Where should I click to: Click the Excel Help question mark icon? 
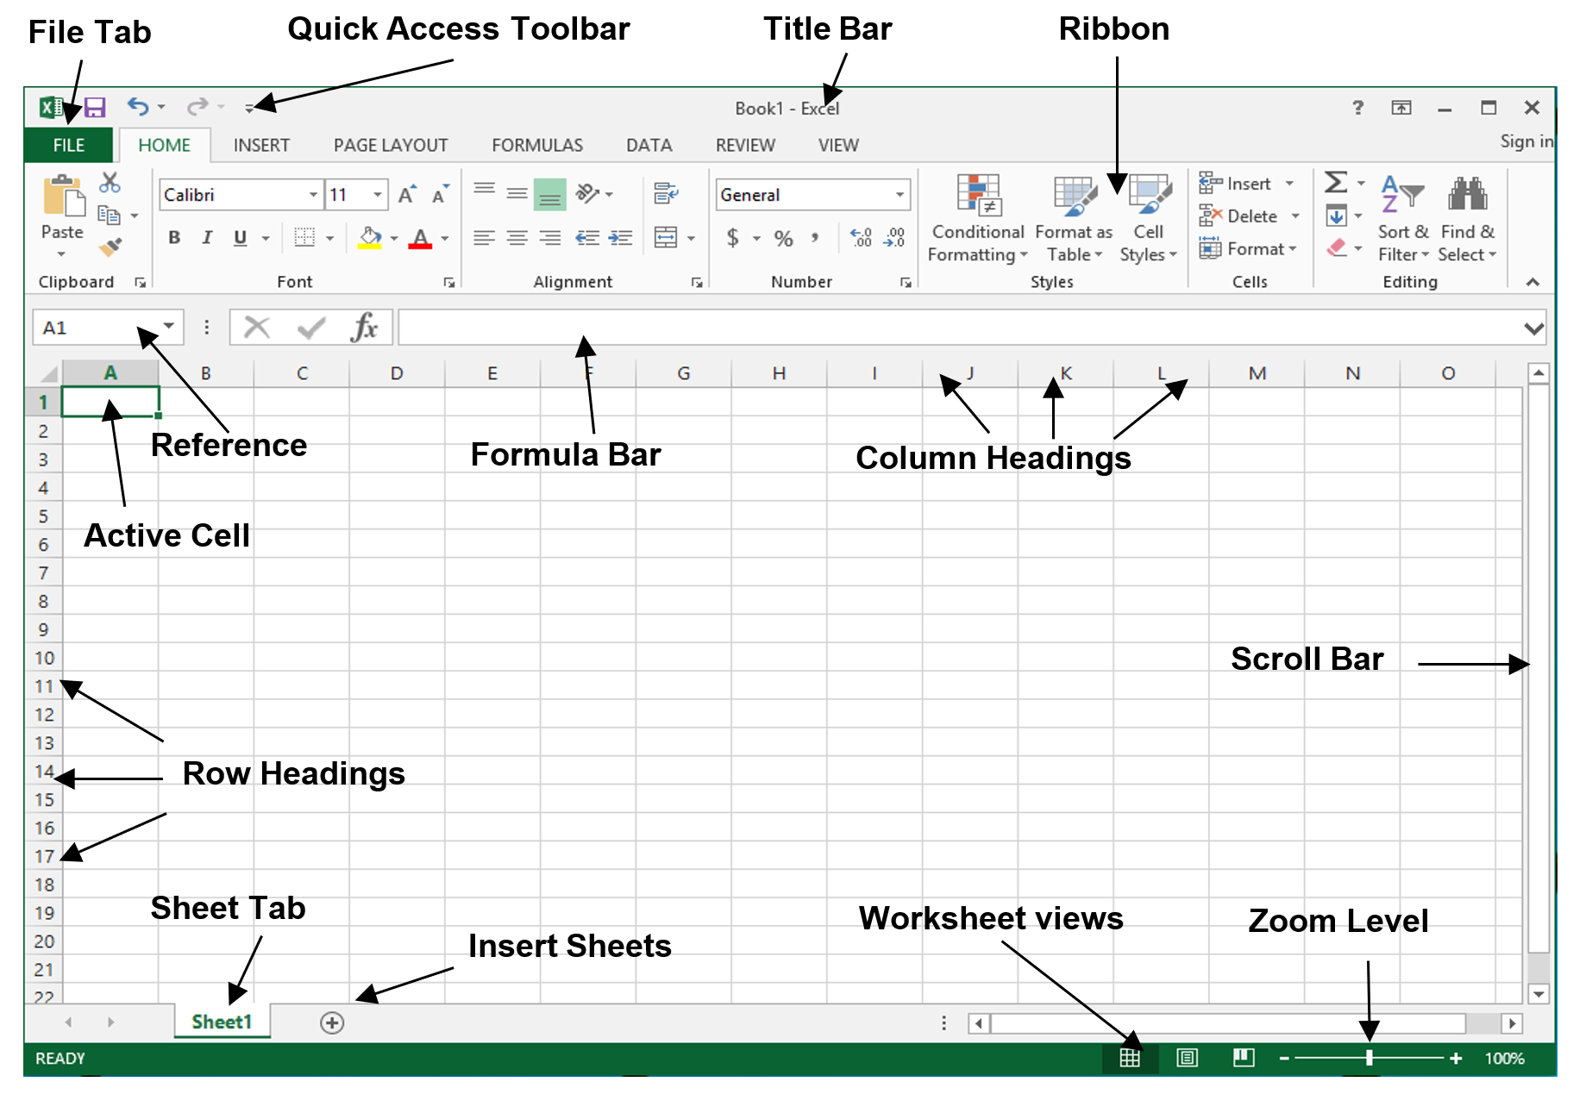(x=1358, y=108)
